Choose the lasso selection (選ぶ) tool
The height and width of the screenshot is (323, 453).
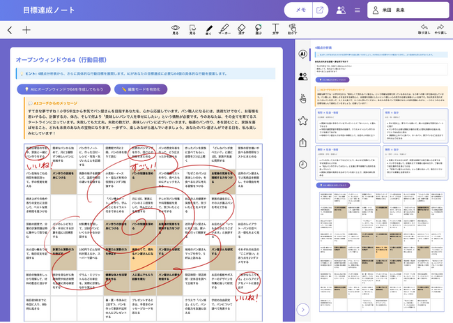click(x=259, y=29)
